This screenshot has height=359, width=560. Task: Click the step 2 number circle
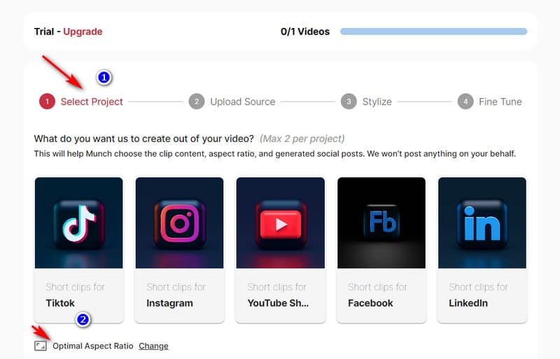click(197, 101)
